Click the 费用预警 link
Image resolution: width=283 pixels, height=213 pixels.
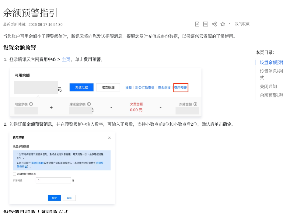[x=180, y=88]
